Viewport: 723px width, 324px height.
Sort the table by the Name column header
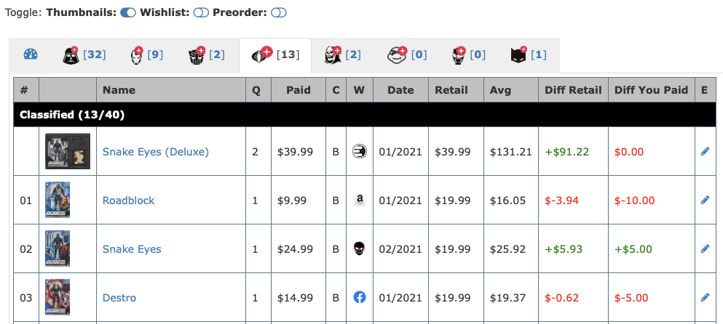click(119, 90)
